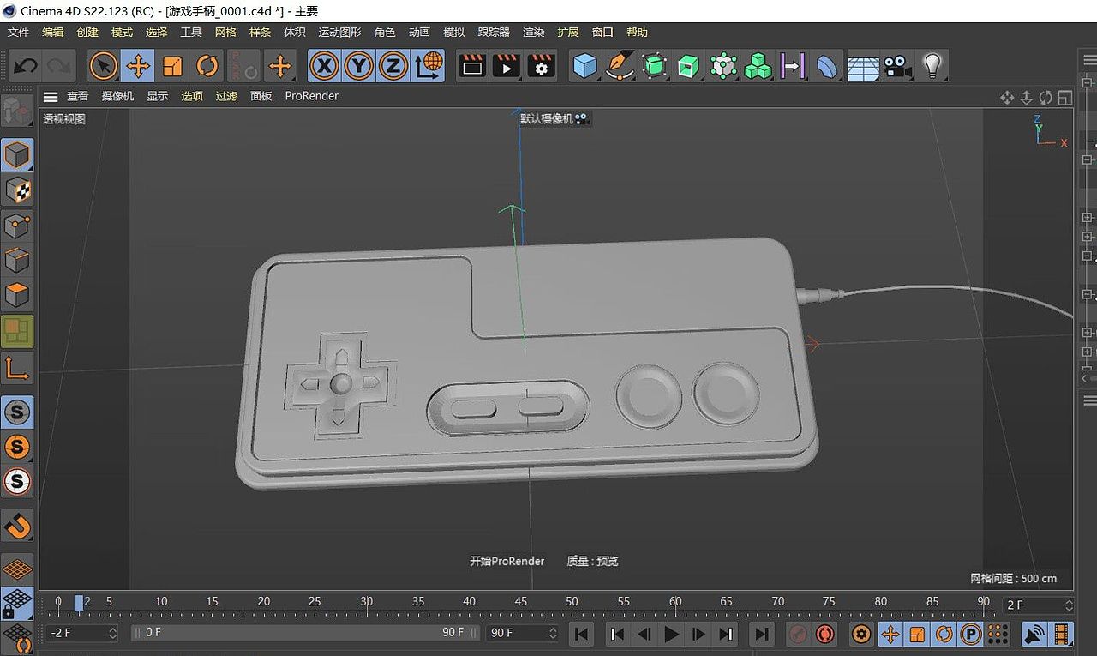Screen dimensions: 1097x656
Task: Open the Pen spline tool
Action: tap(619, 65)
